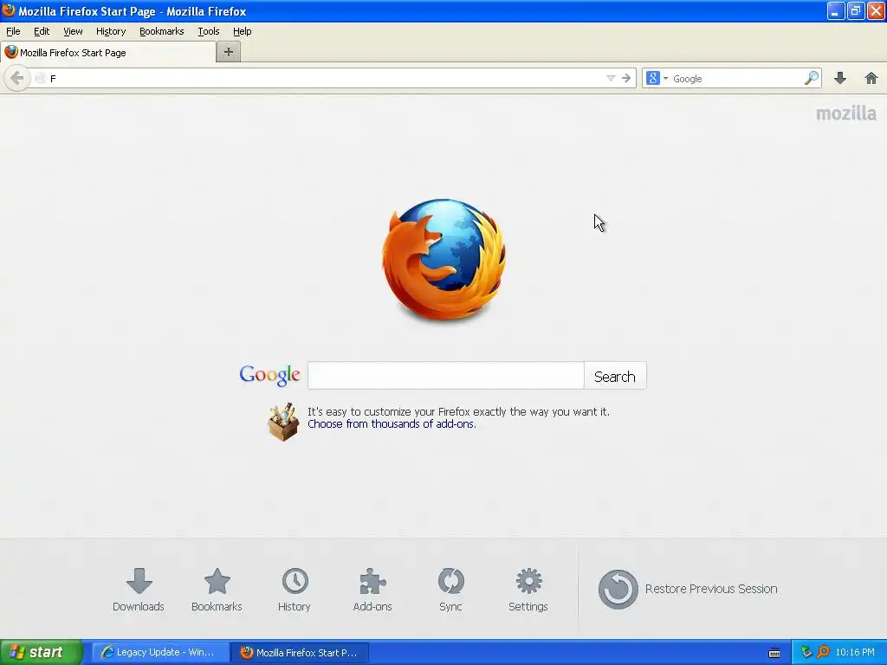The height and width of the screenshot is (665, 887).
Task: Click the Firefox logo in page center
Action: [443, 260]
